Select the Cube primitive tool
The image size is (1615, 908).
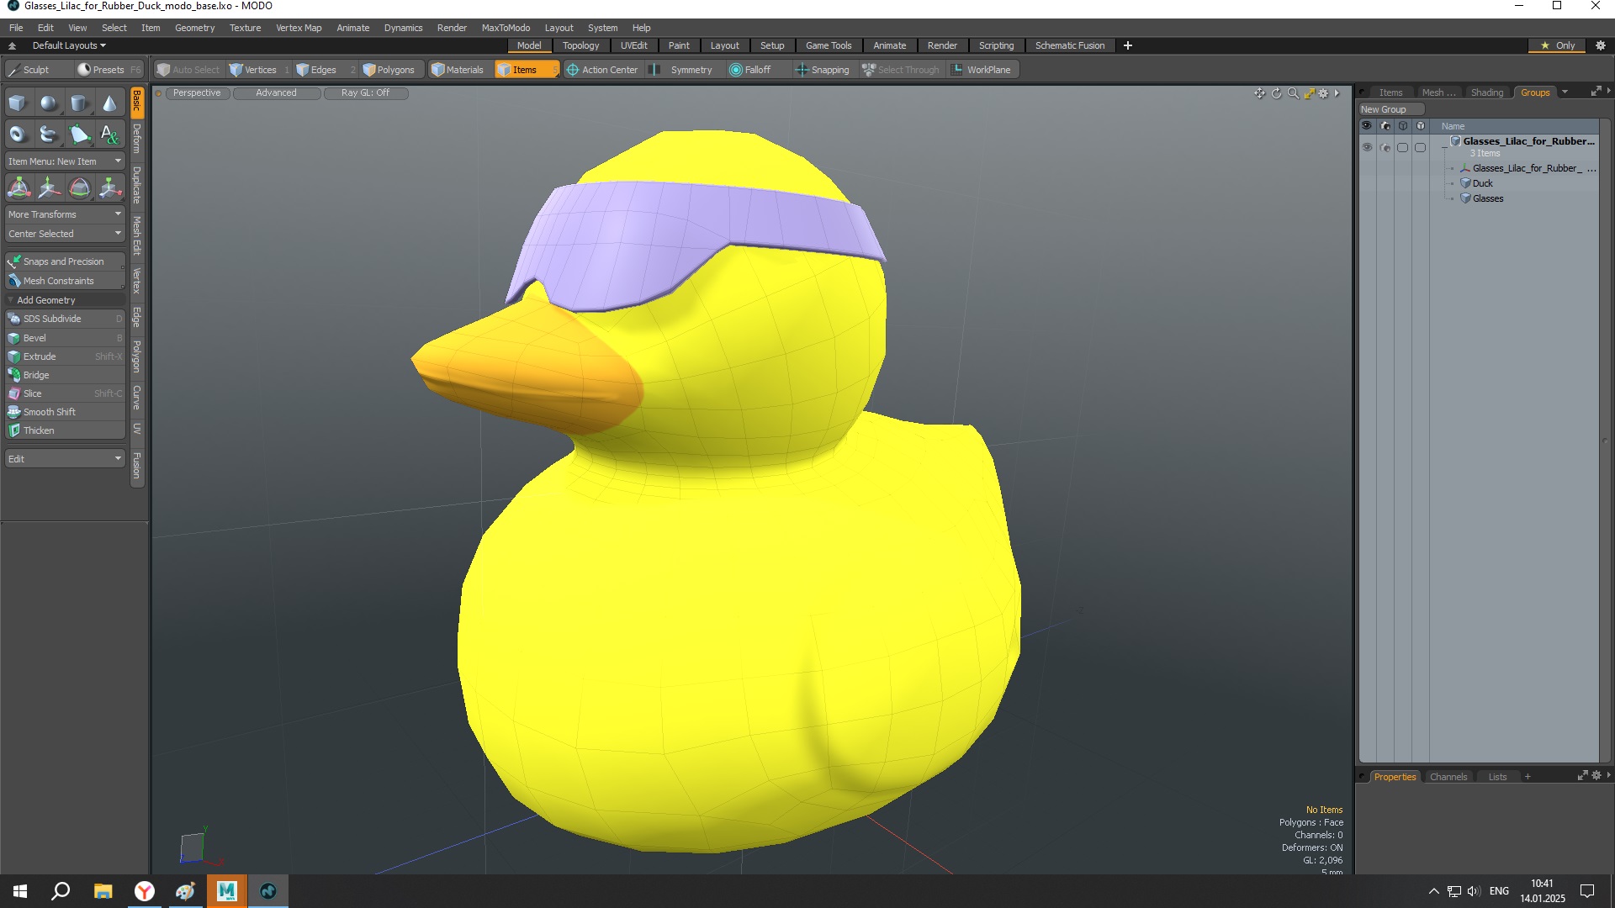pyautogui.click(x=18, y=103)
